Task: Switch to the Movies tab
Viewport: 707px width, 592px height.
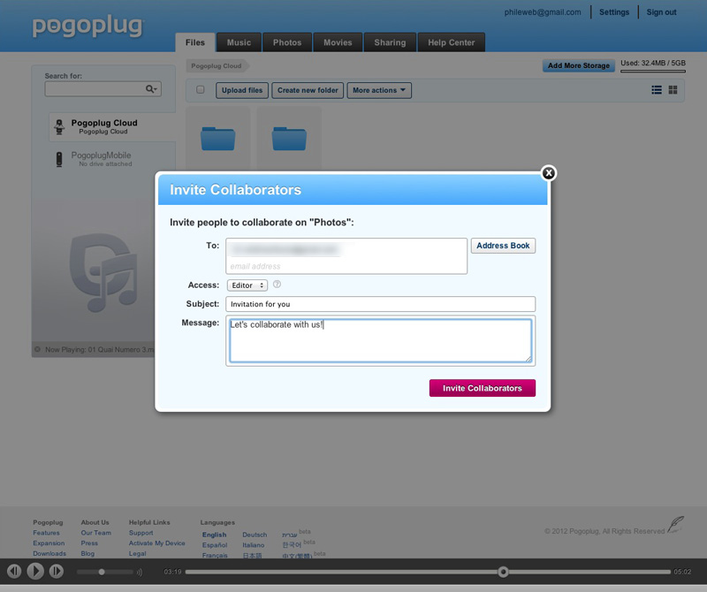Action: pos(338,42)
